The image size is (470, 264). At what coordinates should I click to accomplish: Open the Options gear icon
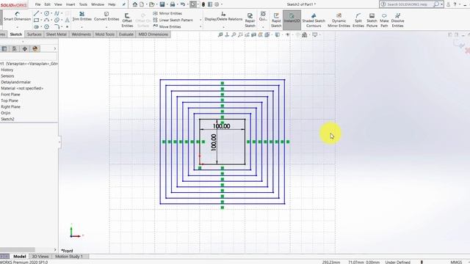coord(217,4)
